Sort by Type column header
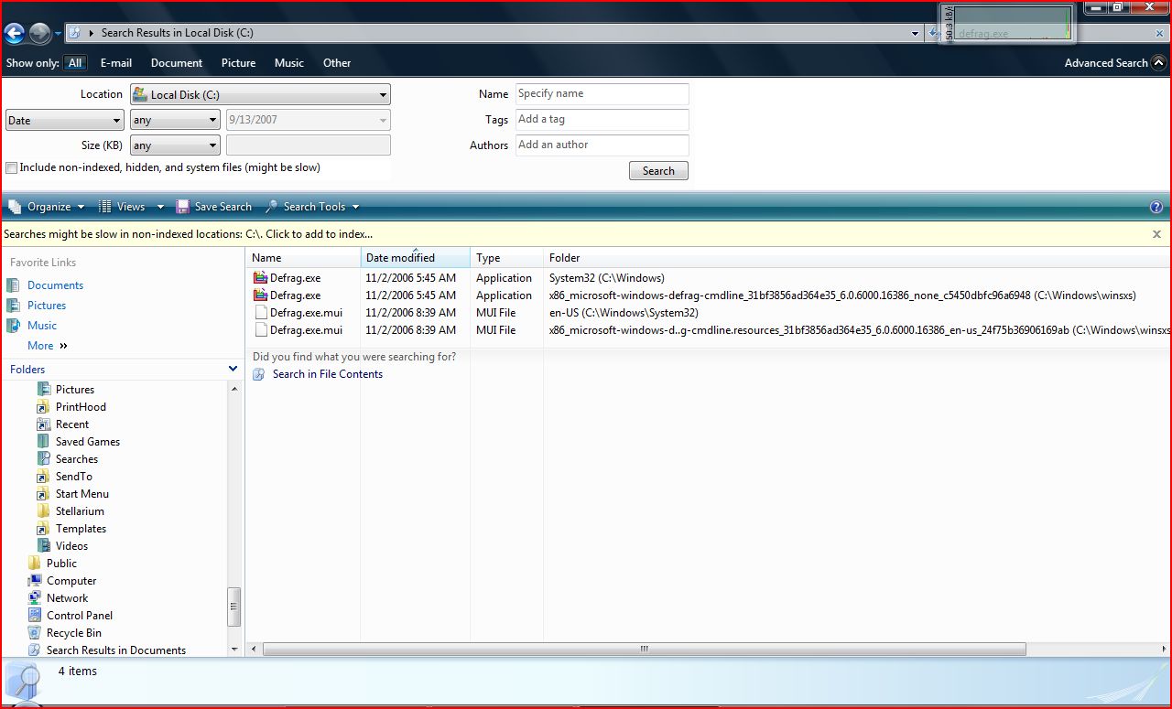This screenshot has width=1172, height=709. coord(507,258)
